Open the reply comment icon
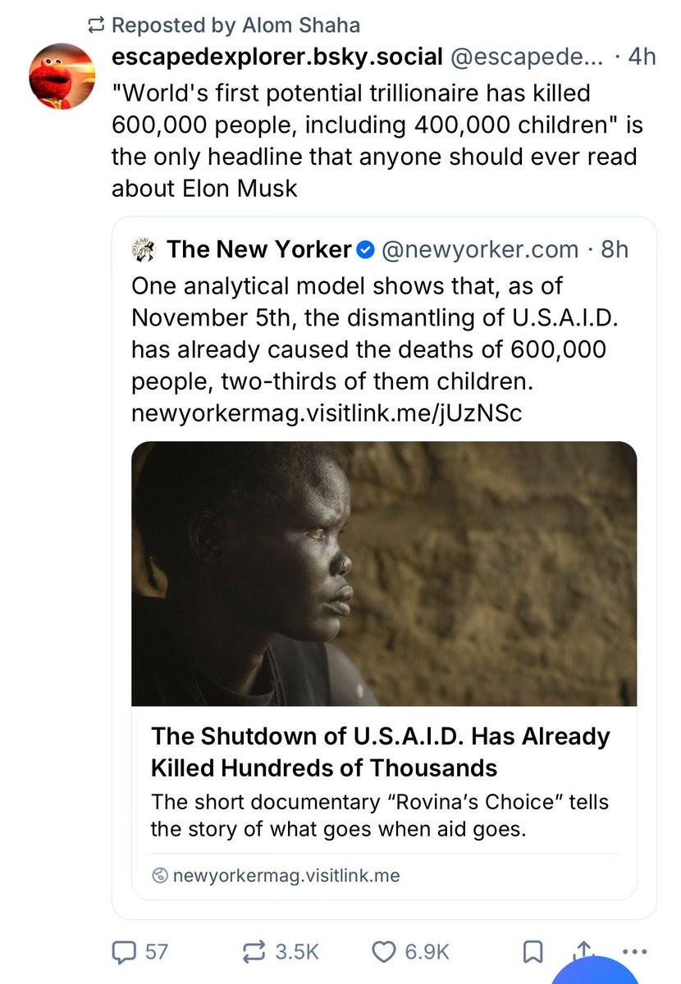This screenshot has height=984, width=681. pos(123,951)
